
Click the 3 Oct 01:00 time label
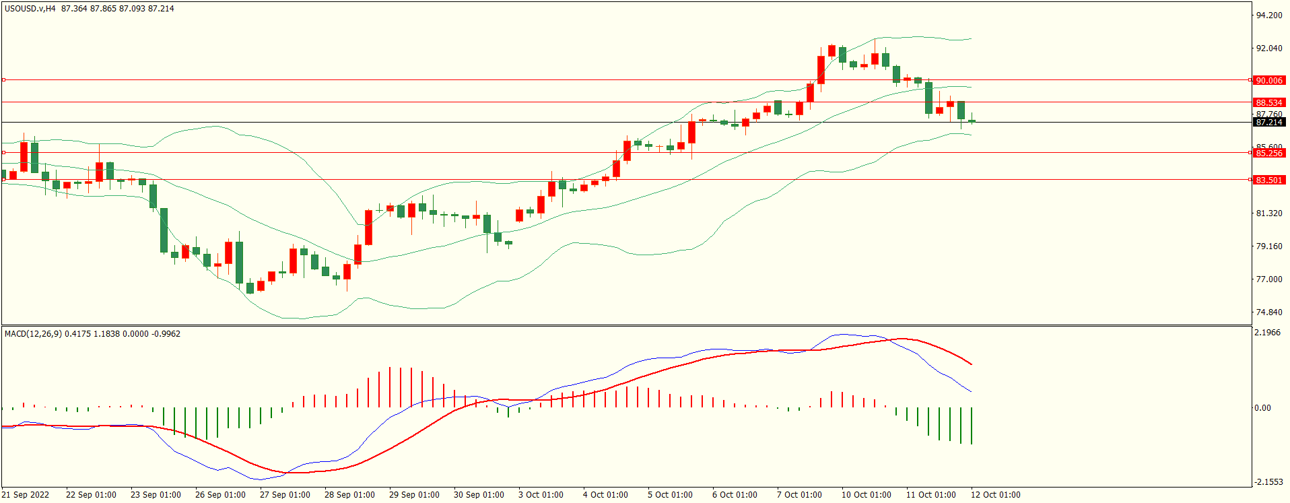click(541, 495)
